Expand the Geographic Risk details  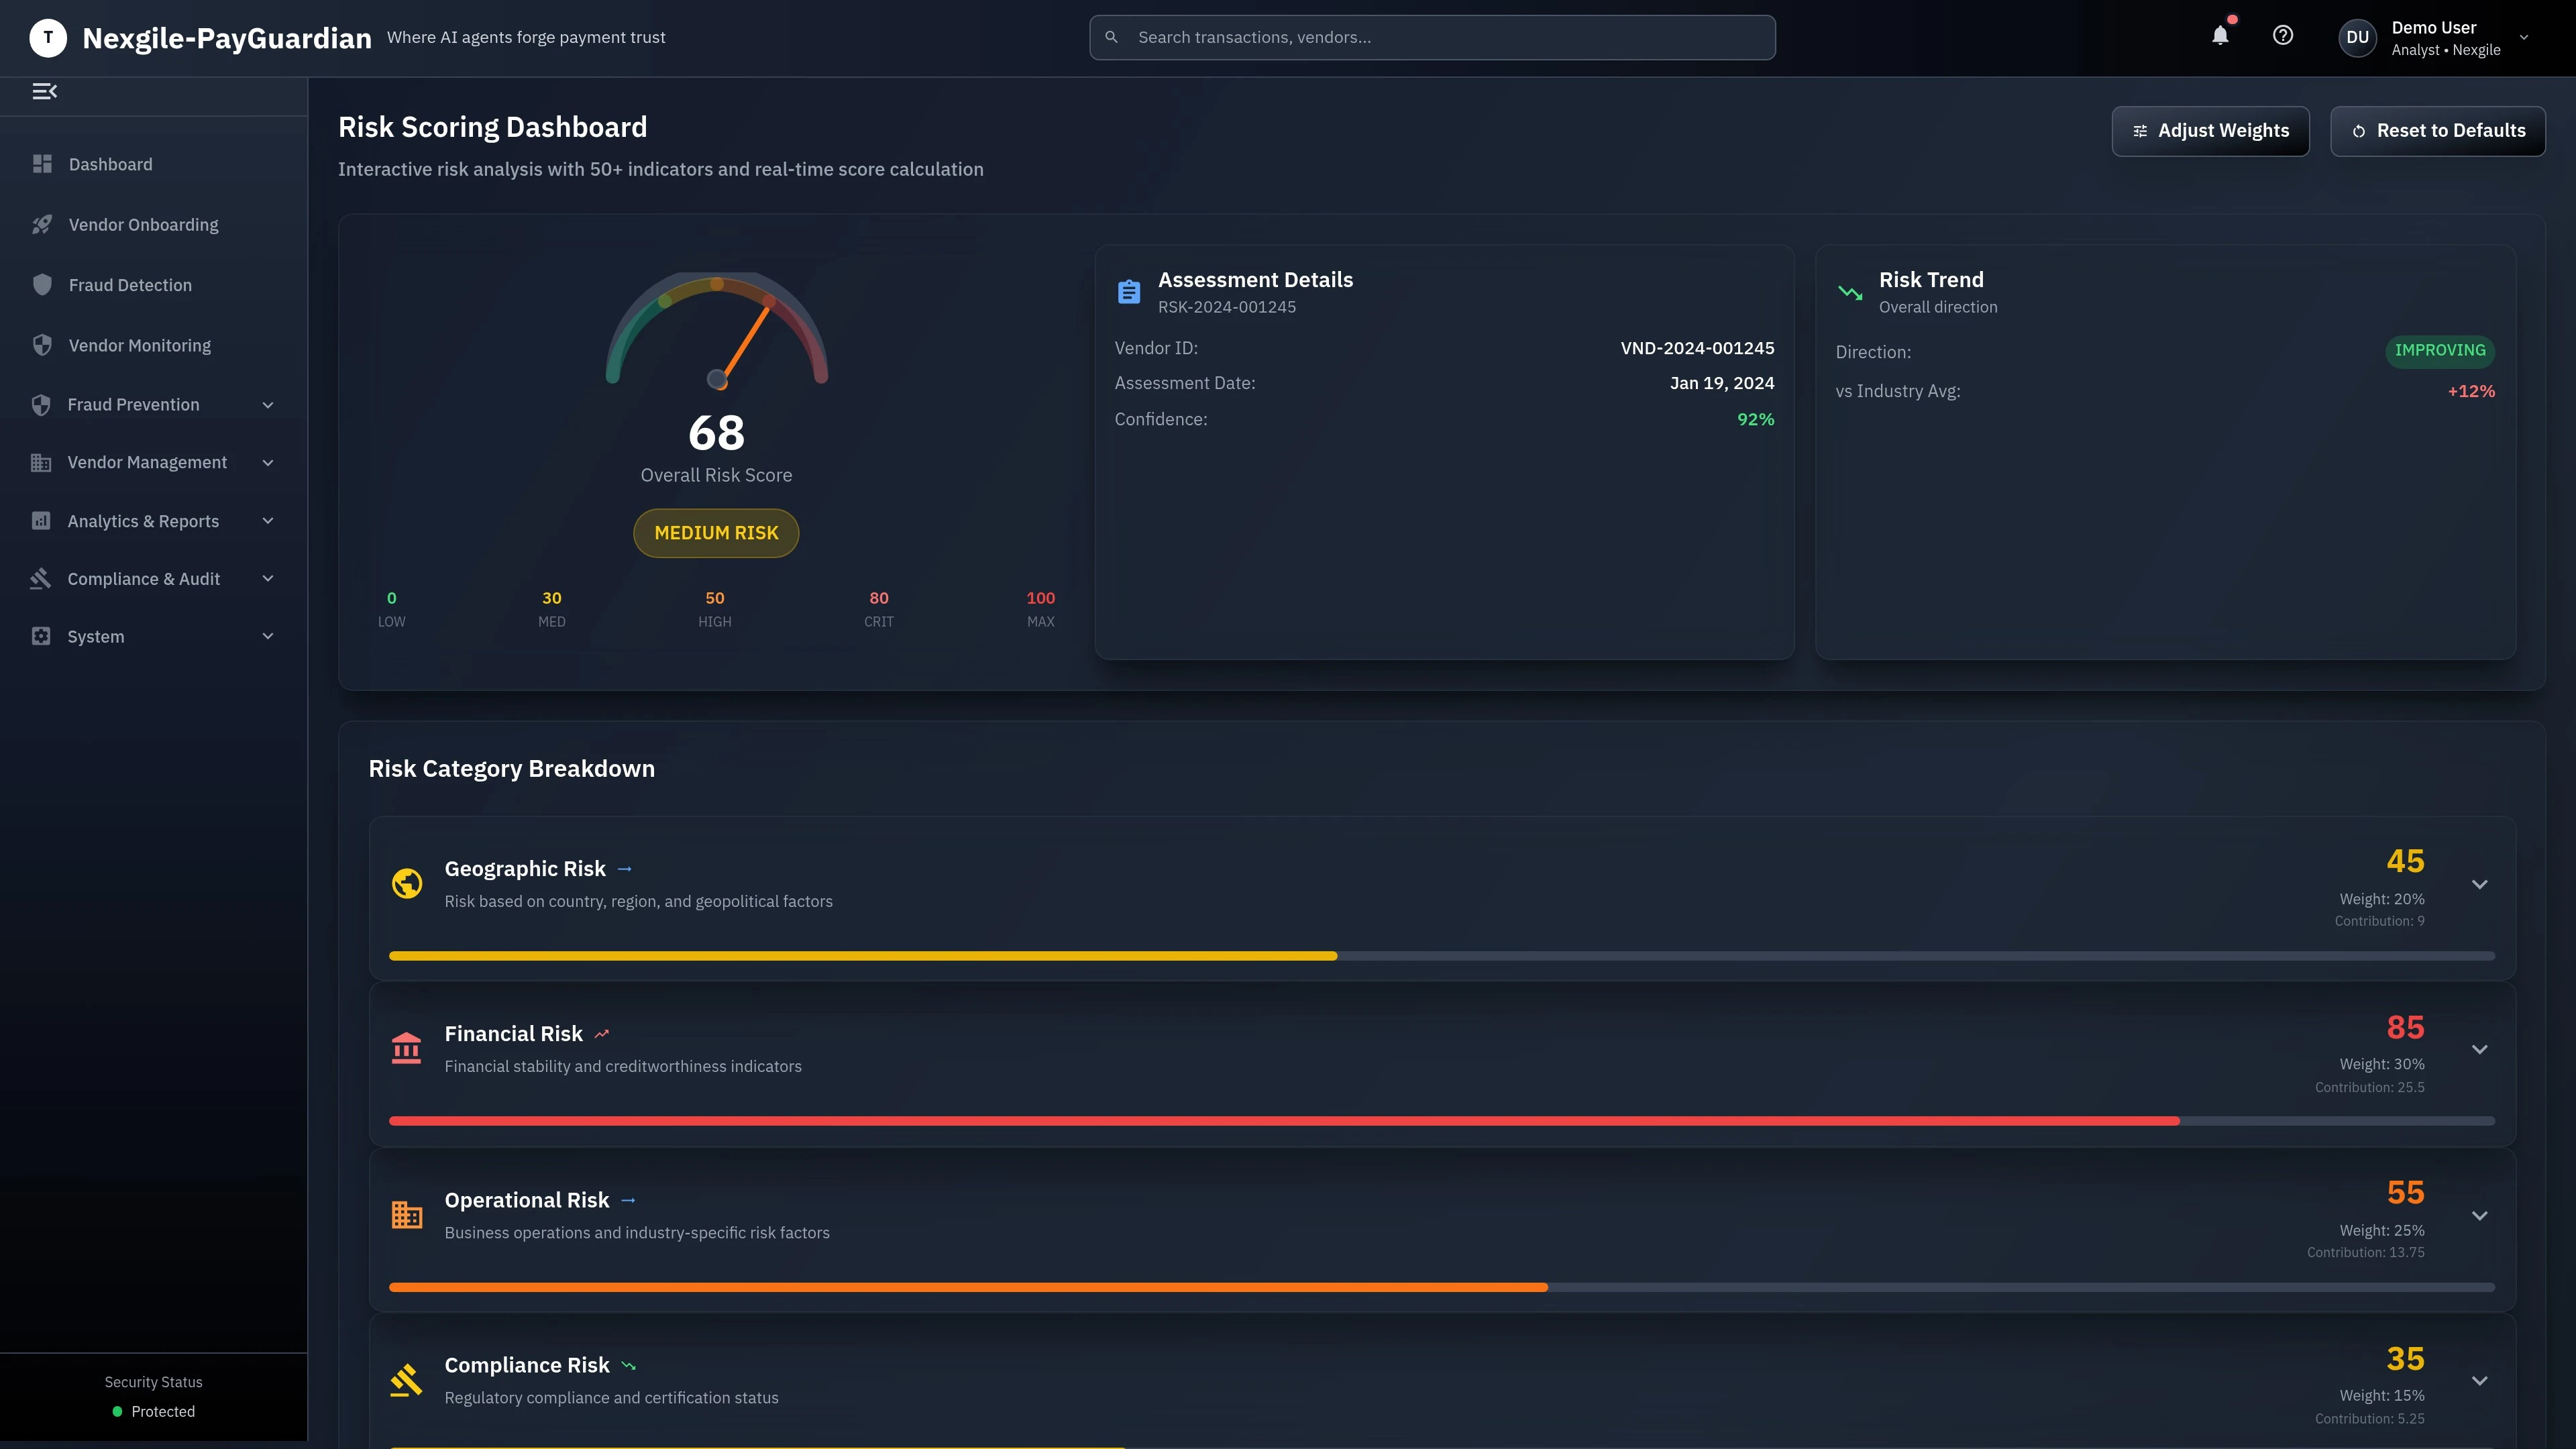coord(2480,884)
